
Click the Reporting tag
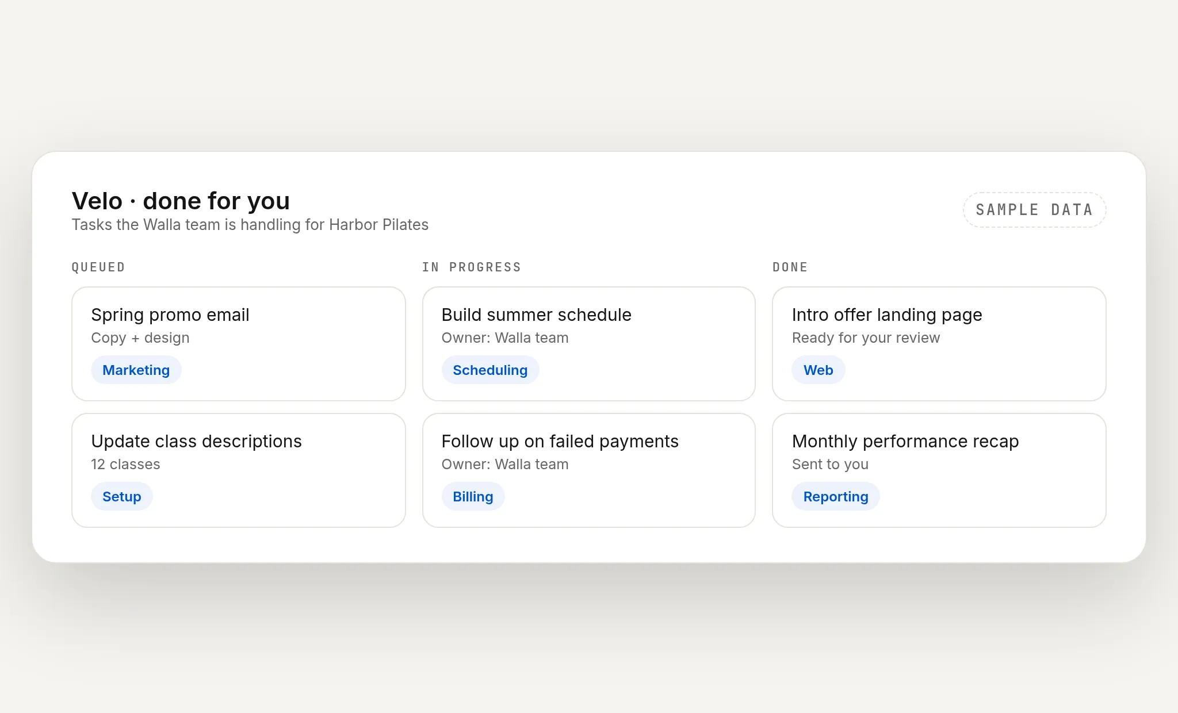click(x=836, y=496)
